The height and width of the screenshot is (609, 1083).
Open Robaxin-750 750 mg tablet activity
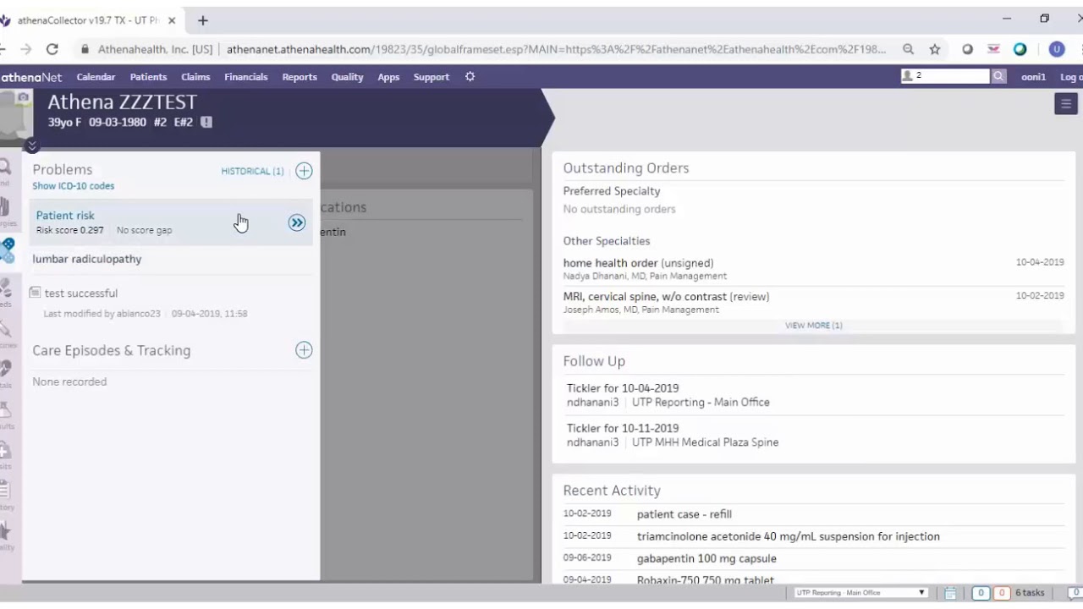pyautogui.click(x=706, y=580)
